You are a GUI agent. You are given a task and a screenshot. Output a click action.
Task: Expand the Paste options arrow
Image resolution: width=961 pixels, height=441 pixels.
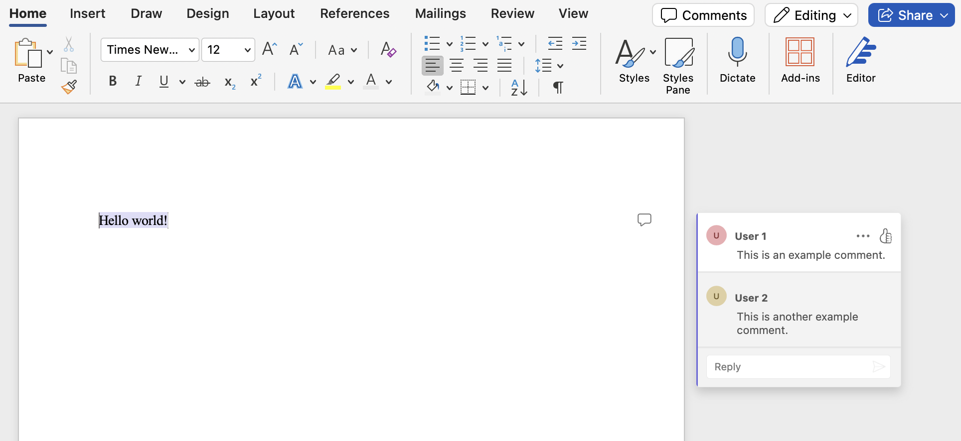tap(50, 52)
